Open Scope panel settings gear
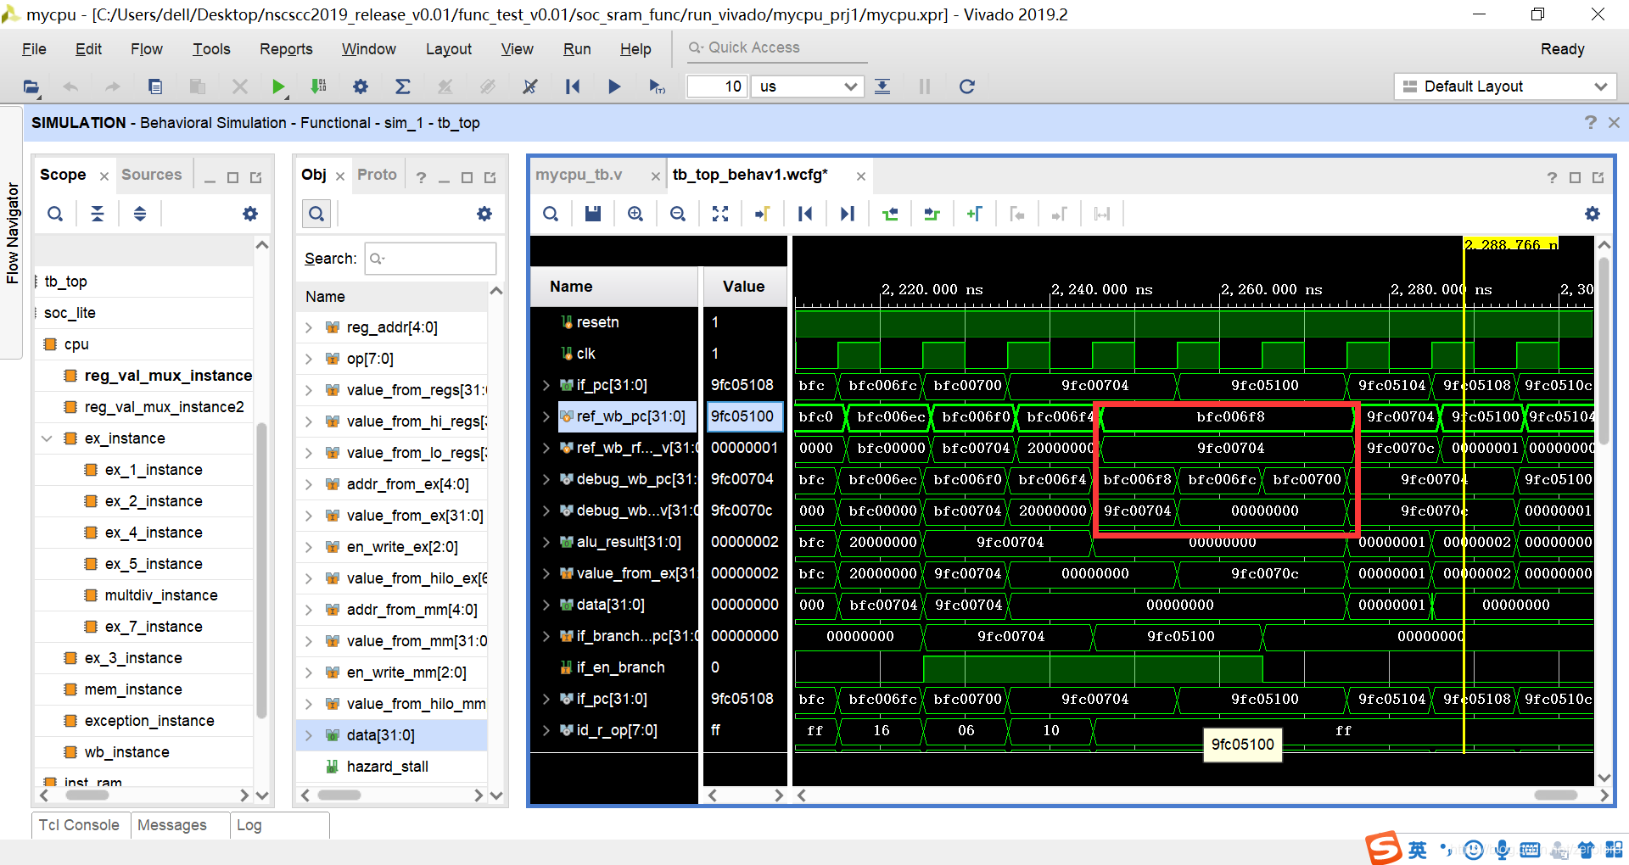1629x865 pixels. pos(250,214)
